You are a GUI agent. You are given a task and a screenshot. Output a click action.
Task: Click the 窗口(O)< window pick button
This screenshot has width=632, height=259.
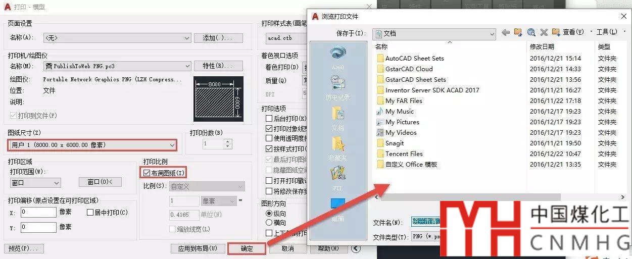(101, 182)
